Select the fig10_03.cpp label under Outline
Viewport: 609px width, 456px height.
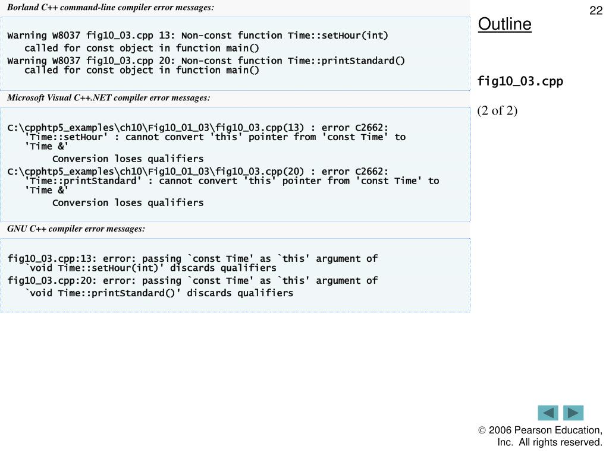click(x=520, y=81)
